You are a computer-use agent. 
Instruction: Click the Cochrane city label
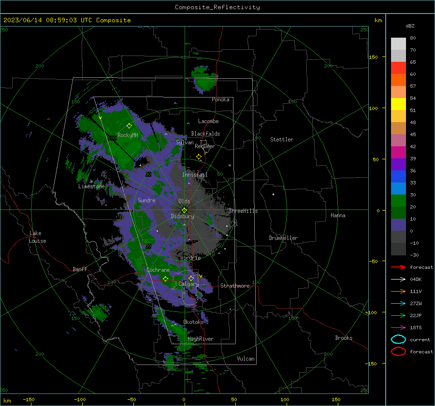point(158,270)
